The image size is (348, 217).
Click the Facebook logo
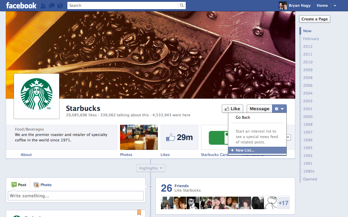click(x=21, y=5)
